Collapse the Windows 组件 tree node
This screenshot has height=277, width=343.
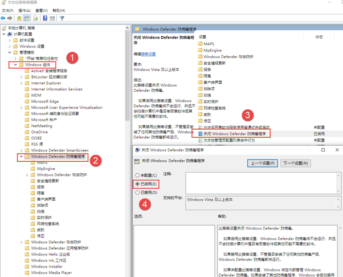[15, 65]
